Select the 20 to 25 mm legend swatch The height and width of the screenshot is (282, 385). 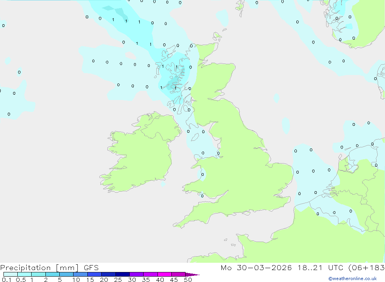pos(109,274)
